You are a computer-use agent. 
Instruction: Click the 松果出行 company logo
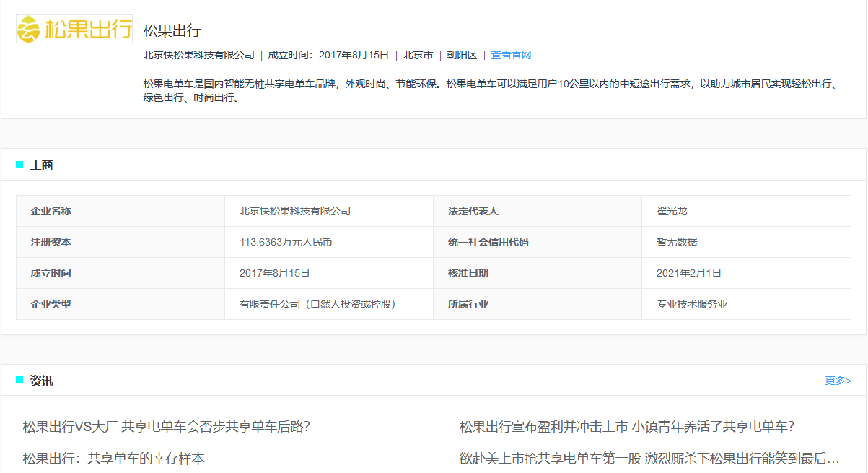coord(74,29)
